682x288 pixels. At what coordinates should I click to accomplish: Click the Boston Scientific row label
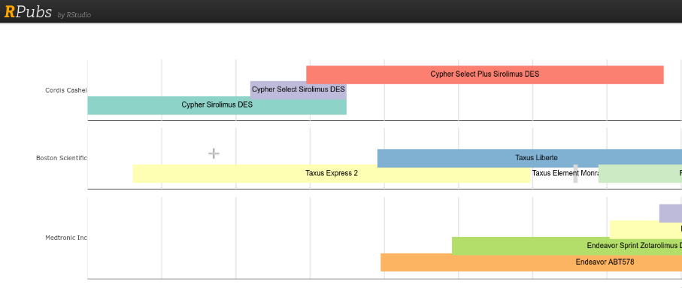(x=62, y=158)
